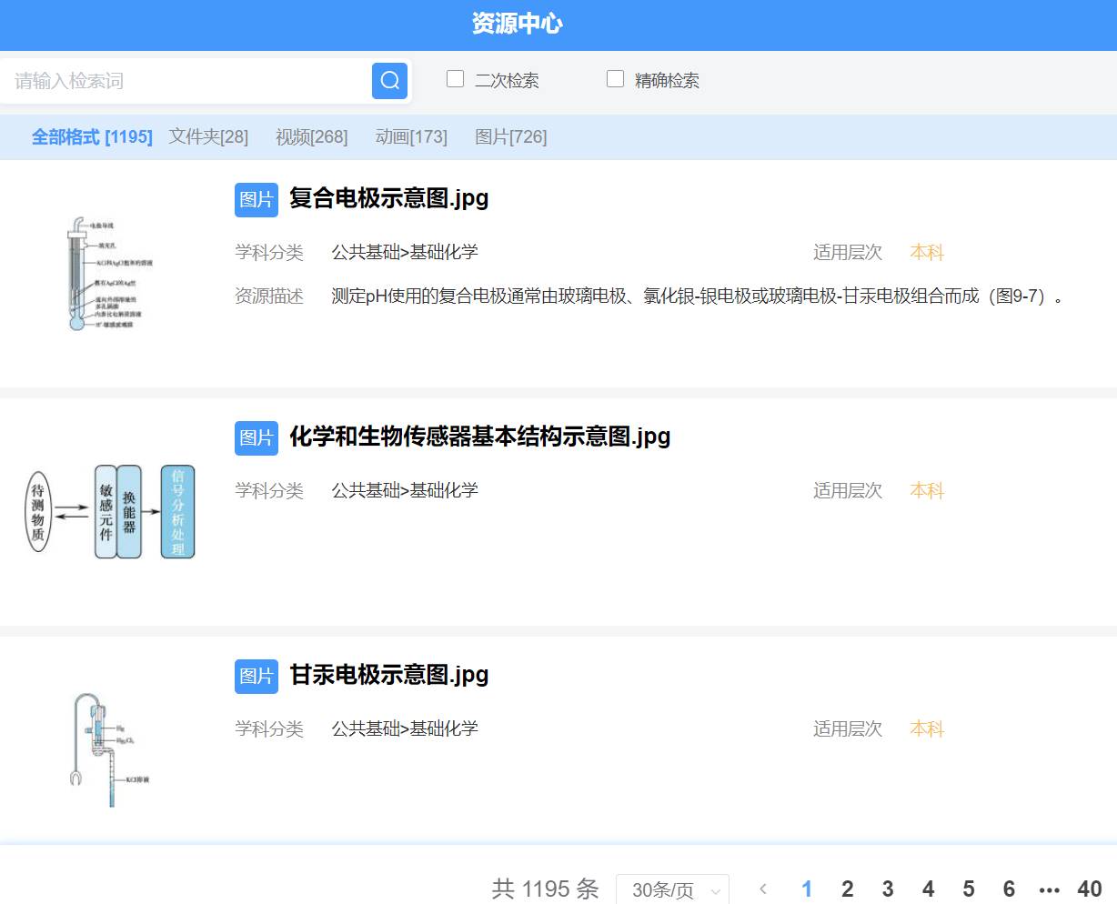The image size is (1117, 904).
Task: Select the 文件夹[28] filter tab
Action: click(208, 137)
